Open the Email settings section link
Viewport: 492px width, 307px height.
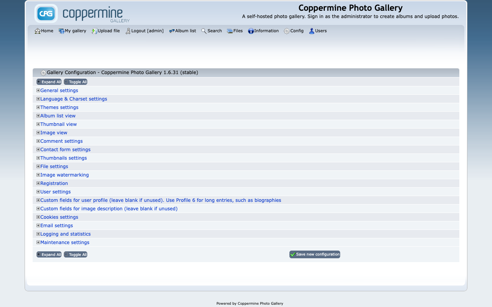point(57,226)
